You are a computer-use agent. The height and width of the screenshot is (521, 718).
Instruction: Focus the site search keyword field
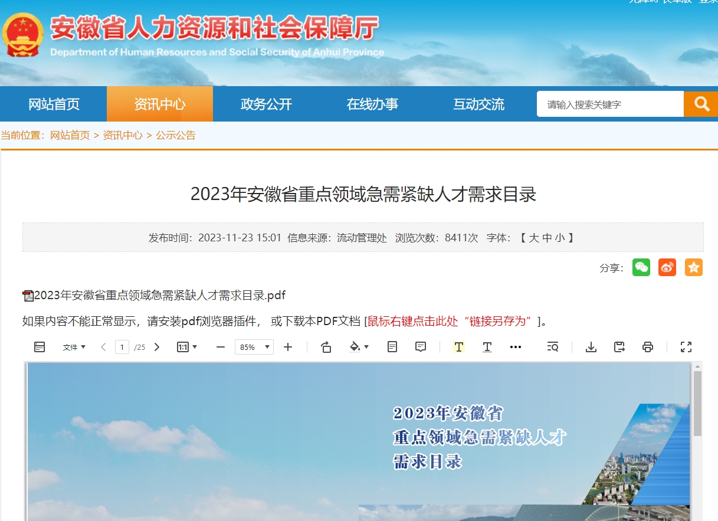[609, 104]
